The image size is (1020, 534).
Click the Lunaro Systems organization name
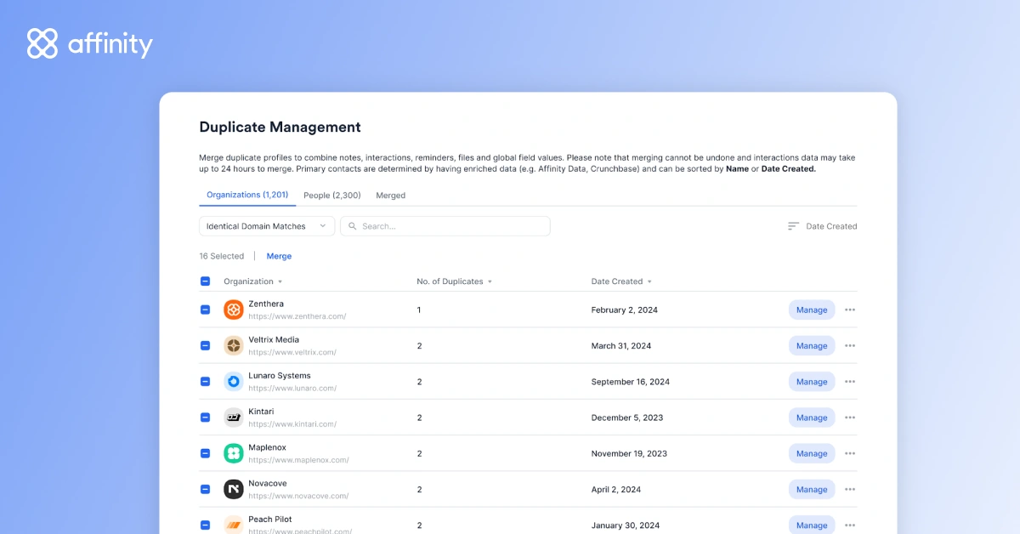pyautogui.click(x=280, y=376)
